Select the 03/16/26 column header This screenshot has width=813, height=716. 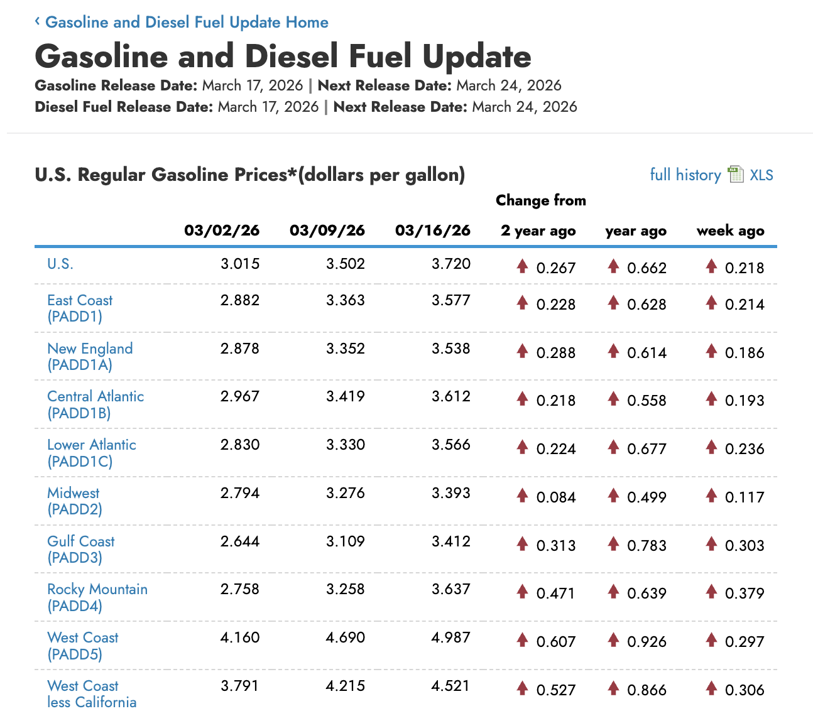click(x=433, y=230)
